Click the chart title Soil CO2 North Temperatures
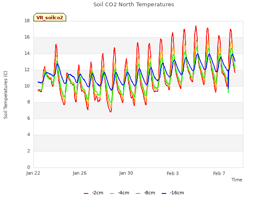This screenshot has width=268, height=201. [x=134, y=5]
